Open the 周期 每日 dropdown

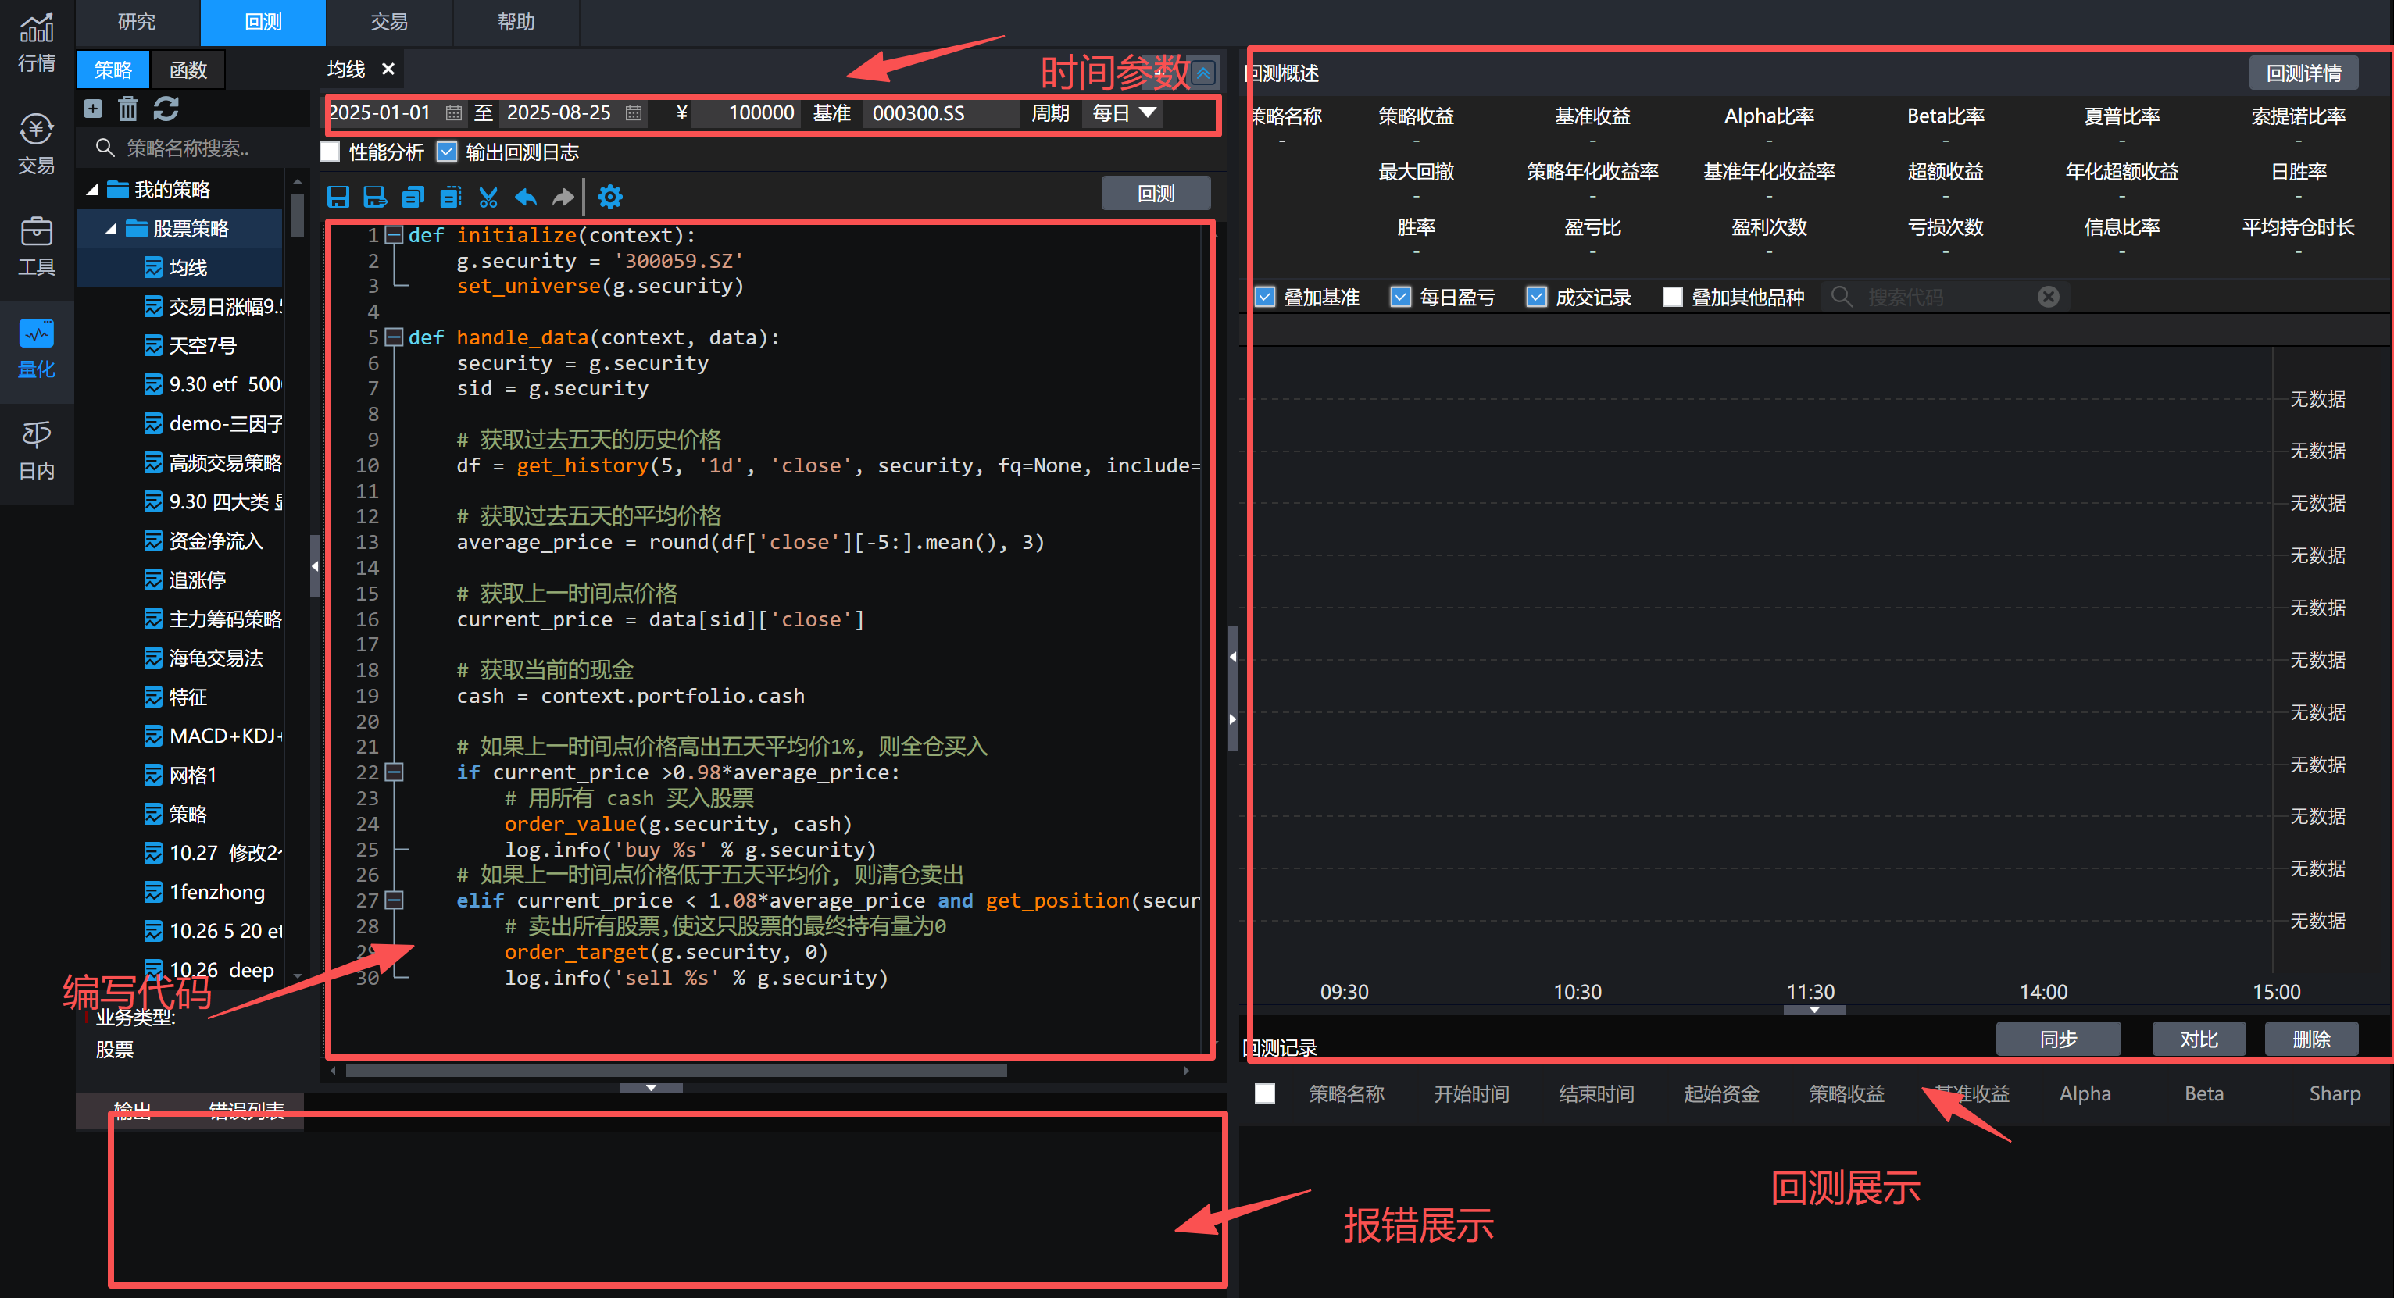1124,113
